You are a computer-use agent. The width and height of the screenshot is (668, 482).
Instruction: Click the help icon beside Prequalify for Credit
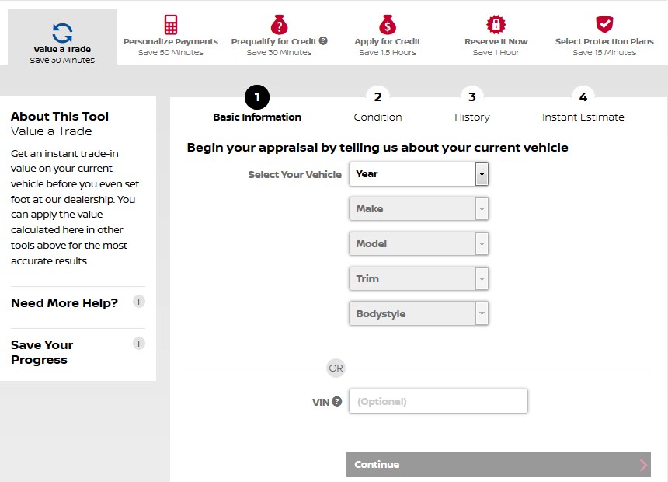click(x=323, y=40)
